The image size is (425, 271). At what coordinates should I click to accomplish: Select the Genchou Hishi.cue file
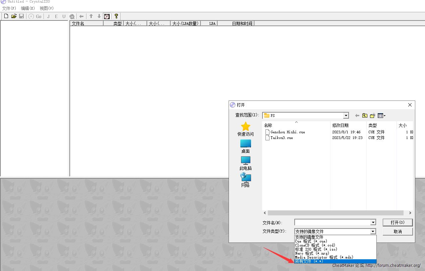point(287,132)
